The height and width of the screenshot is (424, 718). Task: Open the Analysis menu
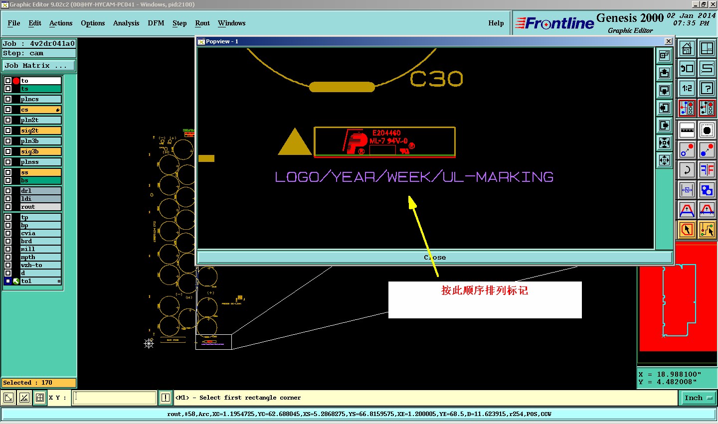click(126, 23)
